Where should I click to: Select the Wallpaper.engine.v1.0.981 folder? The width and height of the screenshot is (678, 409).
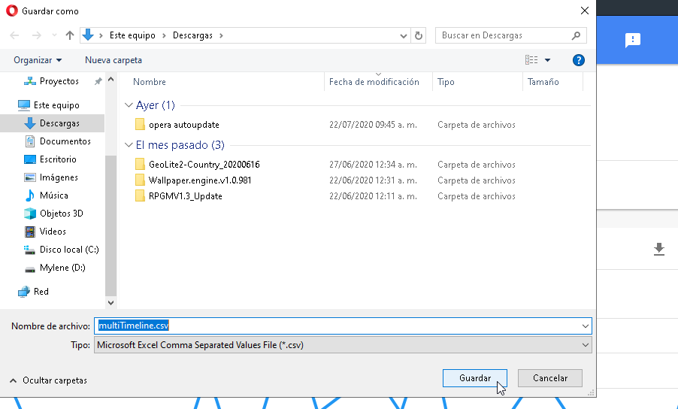200,180
